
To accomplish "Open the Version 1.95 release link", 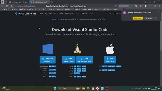I will point(55,19).
